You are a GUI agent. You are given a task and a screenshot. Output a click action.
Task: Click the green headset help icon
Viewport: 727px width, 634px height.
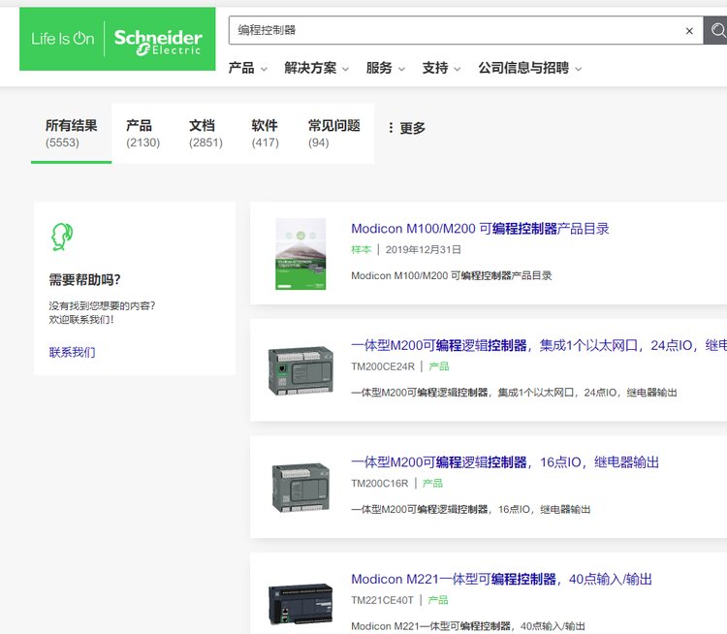62,237
